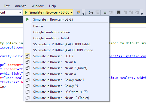Choose Google Emulator - Phone
The width and height of the screenshot is (146, 103).
[x=66, y=32]
